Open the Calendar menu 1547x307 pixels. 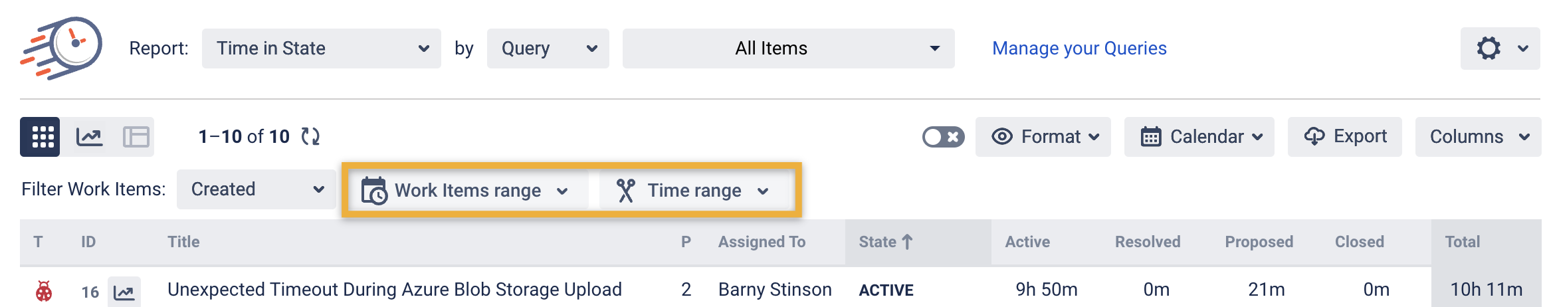1199,137
